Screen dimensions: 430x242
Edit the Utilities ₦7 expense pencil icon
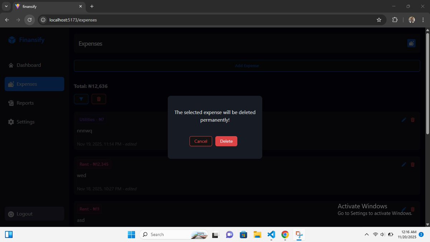(404, 120)
